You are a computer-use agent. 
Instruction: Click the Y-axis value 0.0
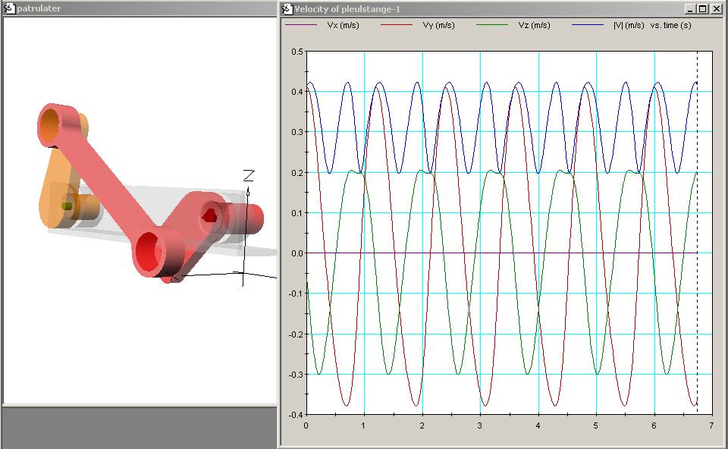point(297,253)
